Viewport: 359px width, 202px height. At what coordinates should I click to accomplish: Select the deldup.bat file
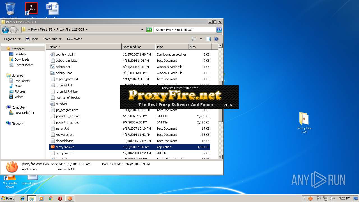[x=130, y=67]
